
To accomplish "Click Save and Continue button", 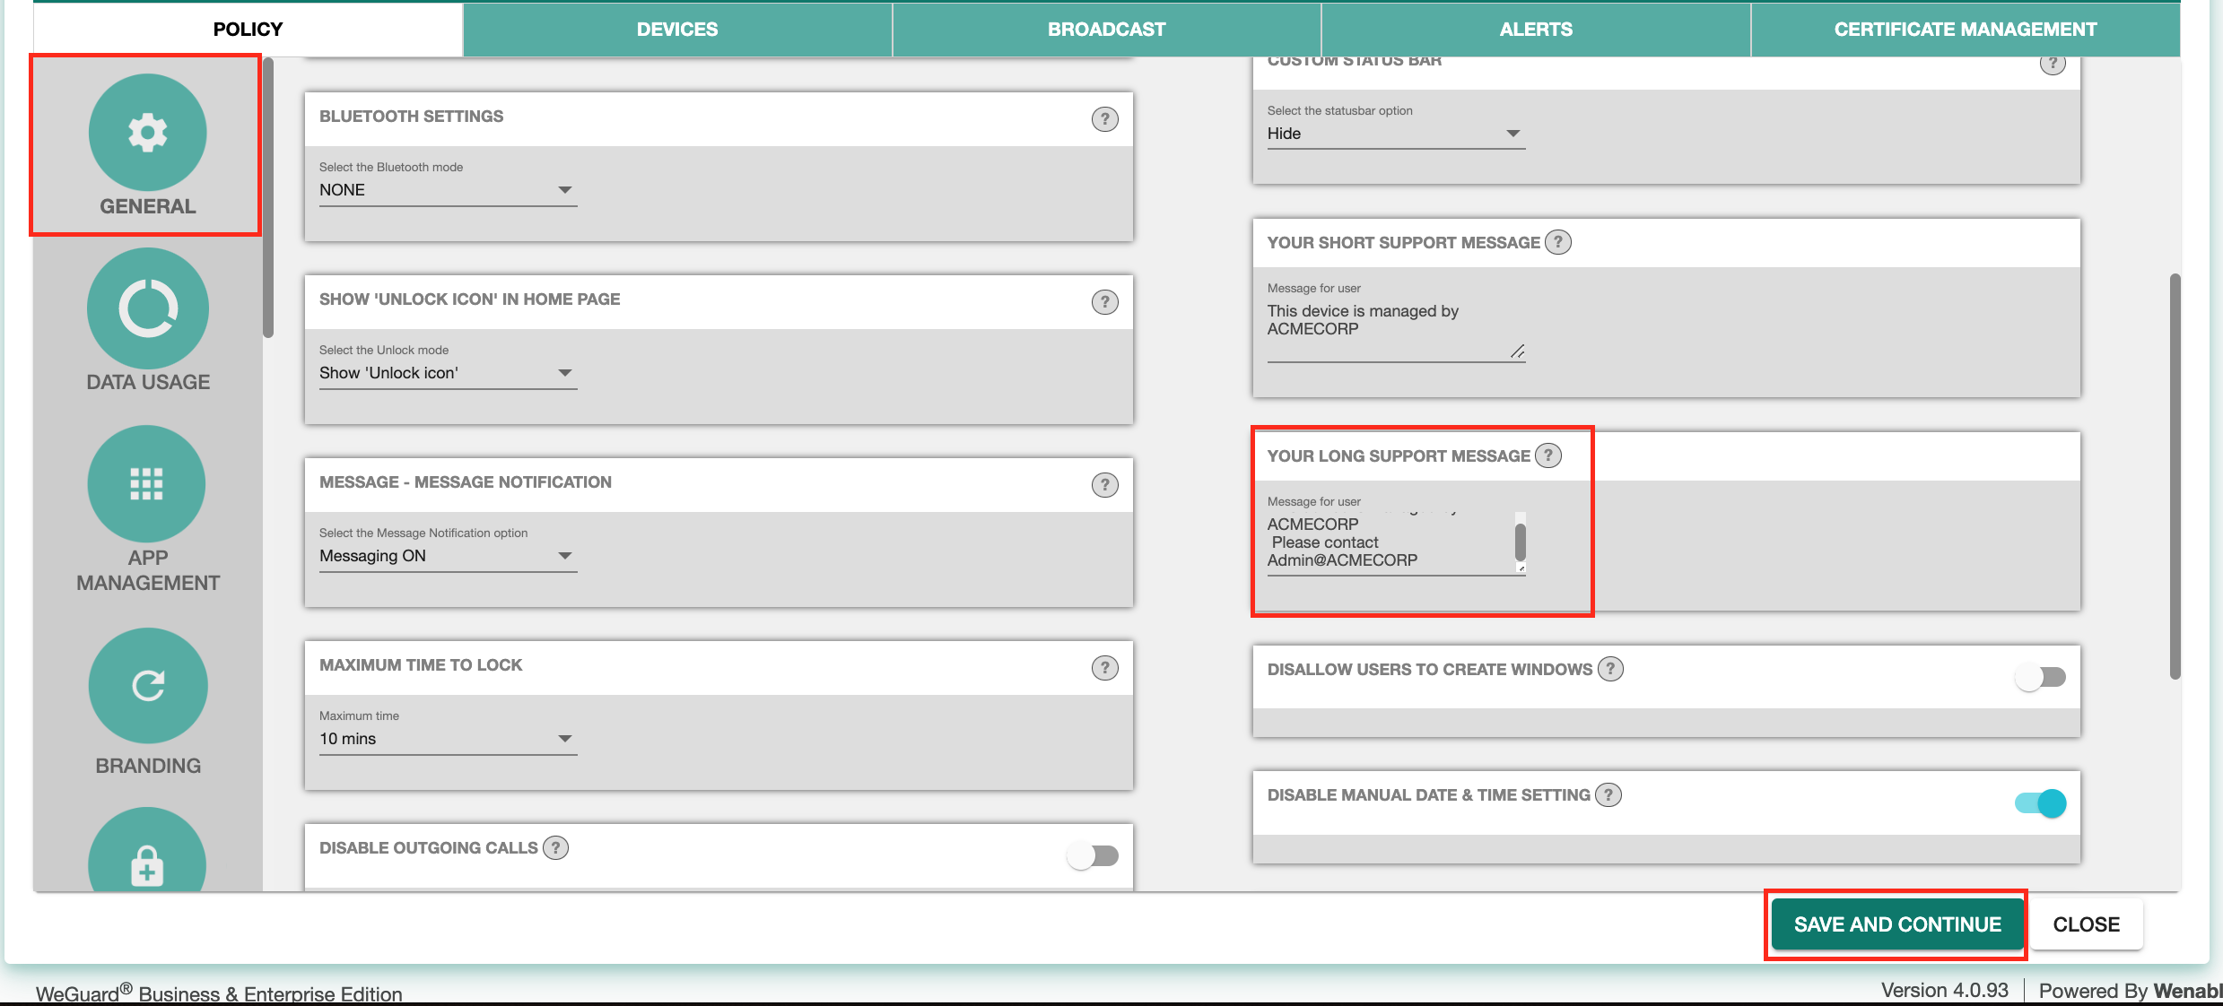I will 1897,924.
